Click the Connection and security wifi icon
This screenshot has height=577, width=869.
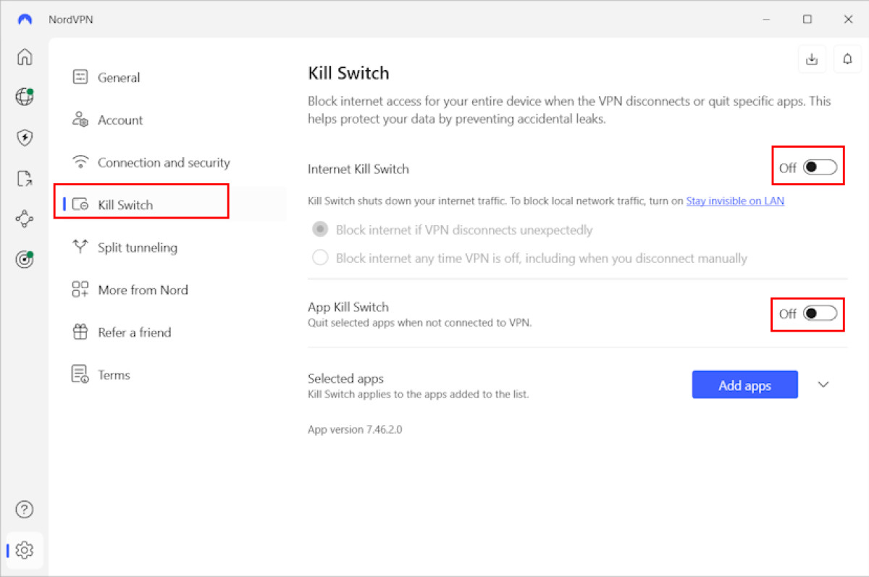pyautogui.click(x=80, y=161)
